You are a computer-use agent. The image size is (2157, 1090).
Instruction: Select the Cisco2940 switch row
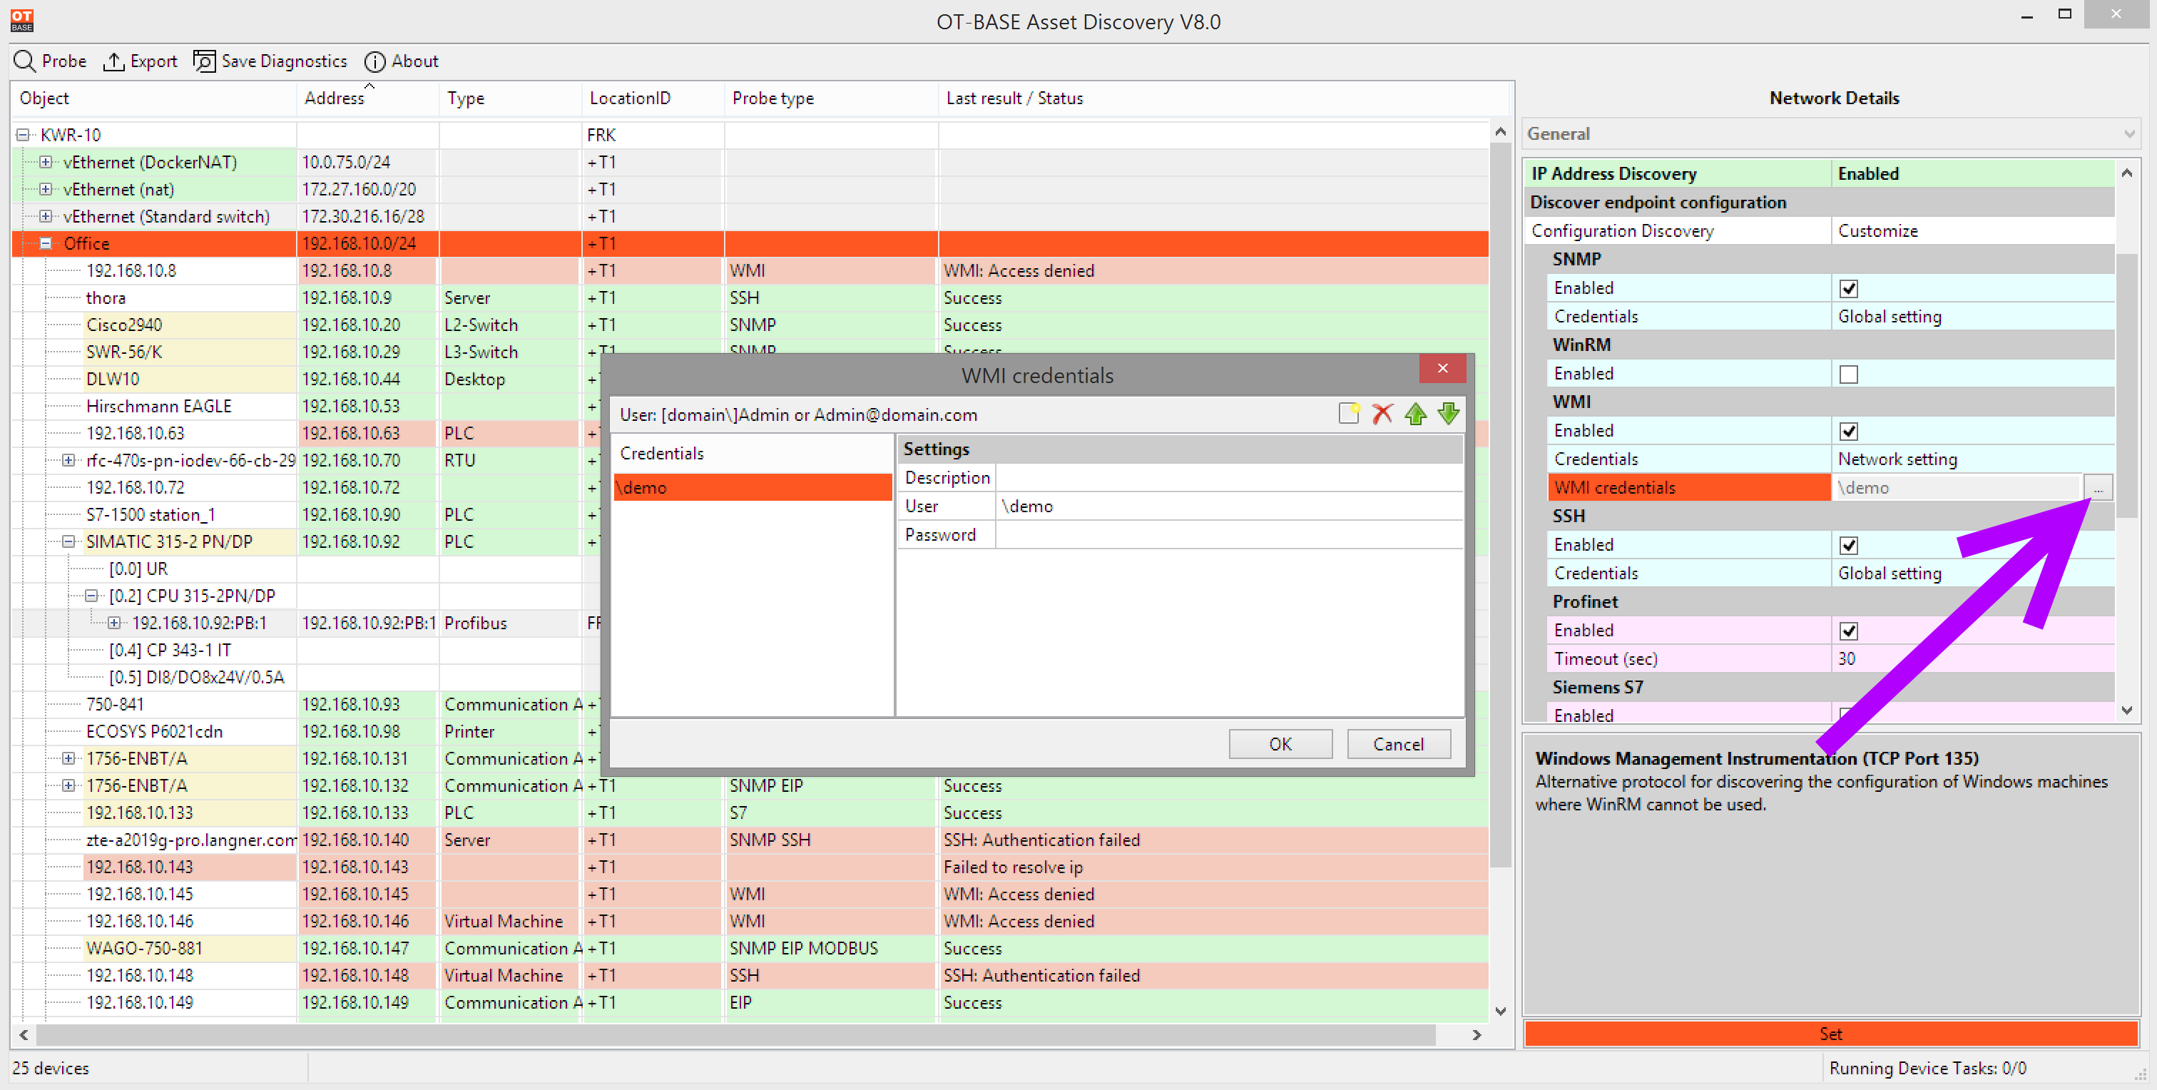pos(750,325)
